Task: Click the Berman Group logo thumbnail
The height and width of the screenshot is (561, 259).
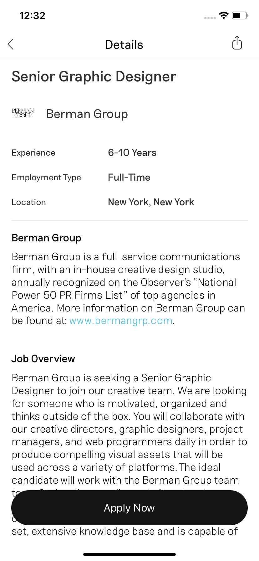Action: [x=23, y=113]
